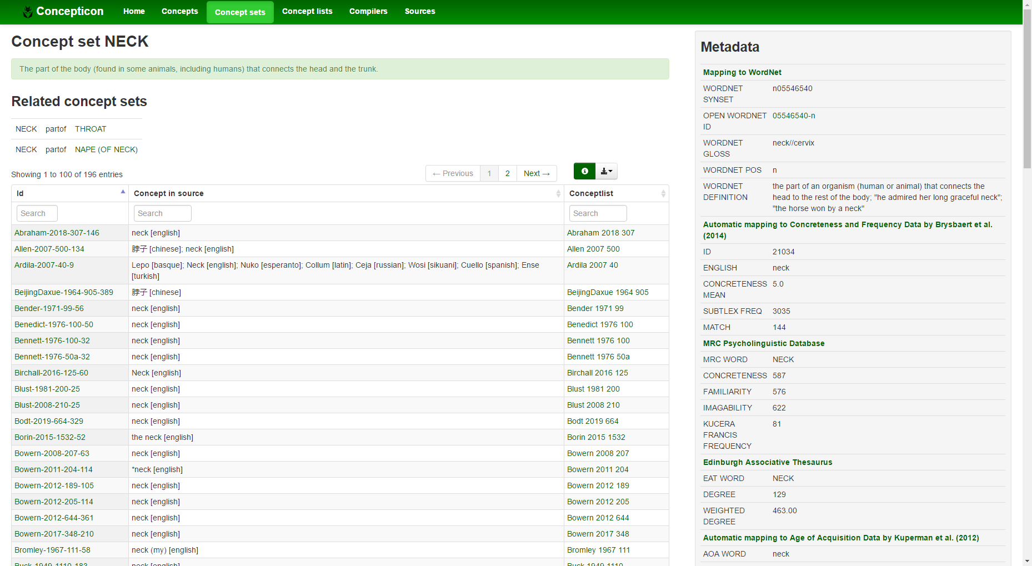Open related concept set THROAT
Screen dimensions: 1032x566
point(91,129)
